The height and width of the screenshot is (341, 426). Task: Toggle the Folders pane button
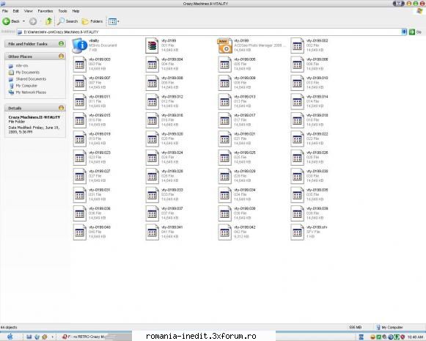(x=92, y=21)
